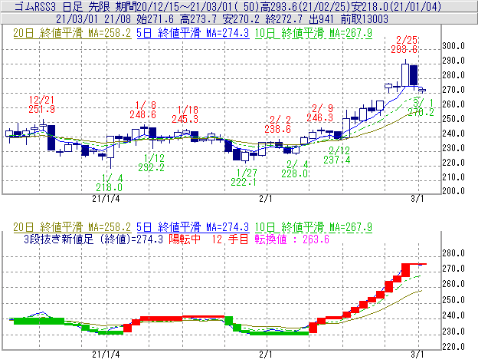Click the 2/12 low label 237.4

(x=337, y=160)
